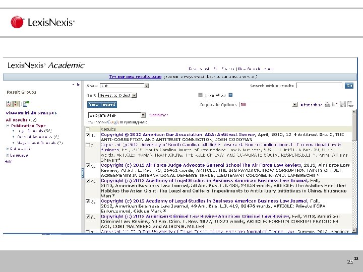Click the export result groups chart icon
The width and height of the screenshot is (363, 272).
point(26,104)
